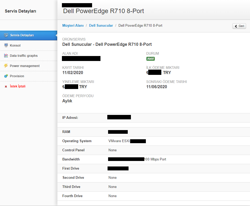Open Data traffic graphs menu item
Viewport: 250px width, 206px height.
point(29,56)
